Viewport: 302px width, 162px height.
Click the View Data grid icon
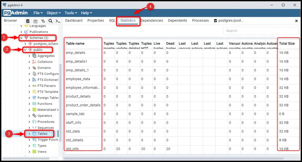[35, 21]
